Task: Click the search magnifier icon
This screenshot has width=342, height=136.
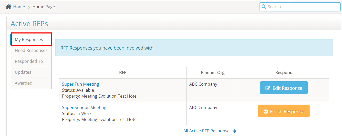Action: (x=264, y=7)
